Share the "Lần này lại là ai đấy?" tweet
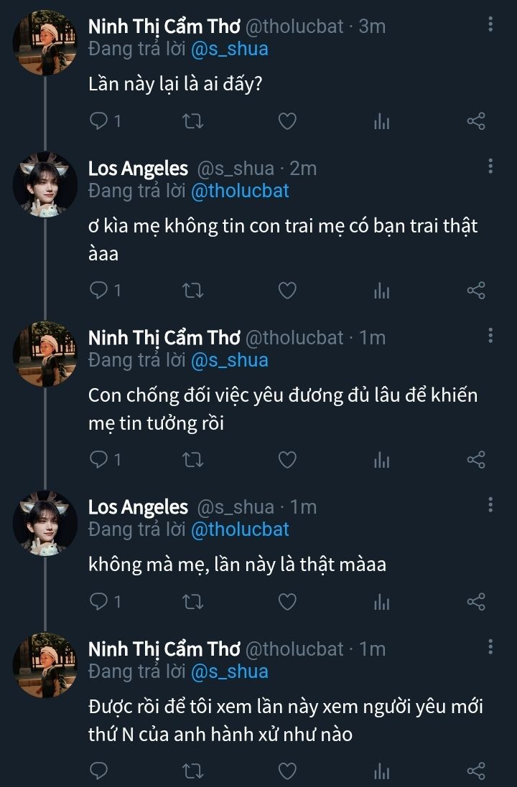Viewport: 517px width, 787px height. (476, 121)
